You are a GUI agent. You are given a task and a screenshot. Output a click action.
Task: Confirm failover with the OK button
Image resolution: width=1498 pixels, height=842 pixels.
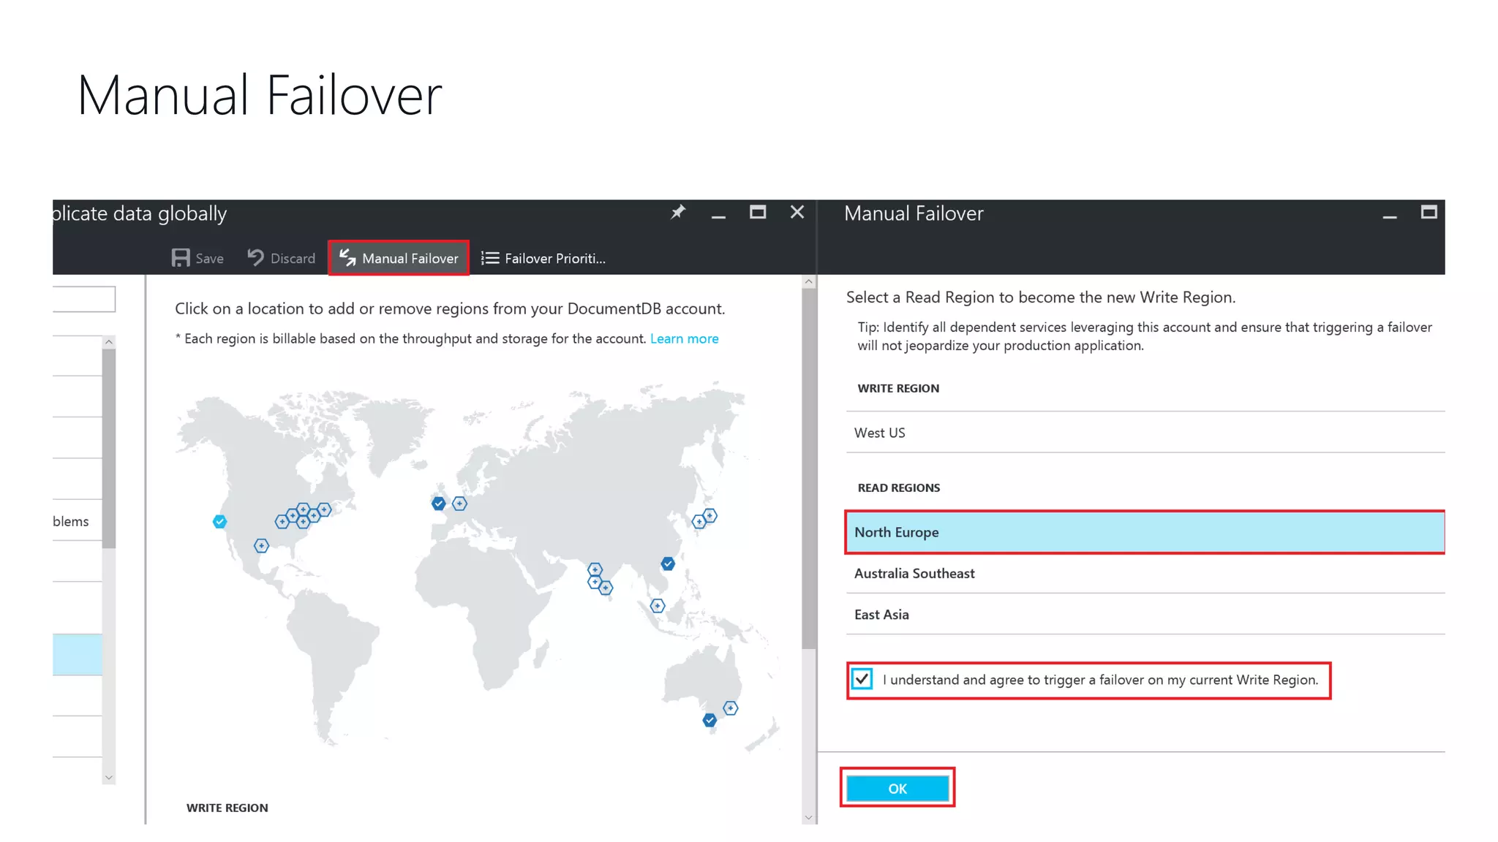(x=897, y=789)
